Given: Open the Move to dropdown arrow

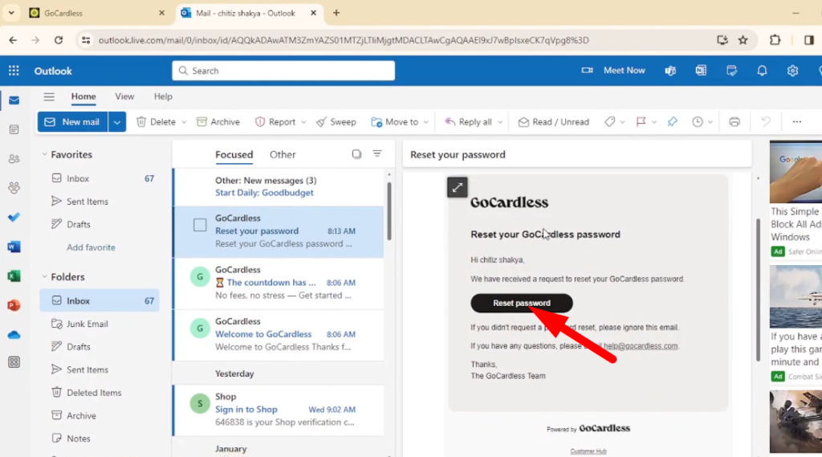Looking at the screenshot, I should [425, 122].
